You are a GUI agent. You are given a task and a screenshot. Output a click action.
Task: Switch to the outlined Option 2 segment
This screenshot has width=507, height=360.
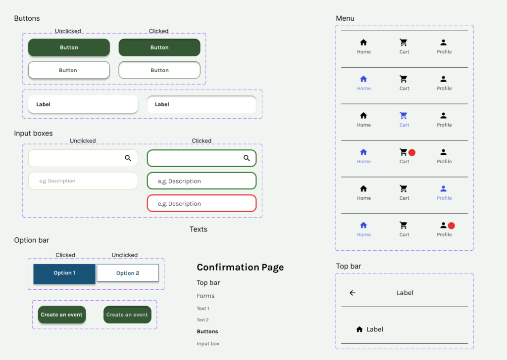[x=128, y=273]
